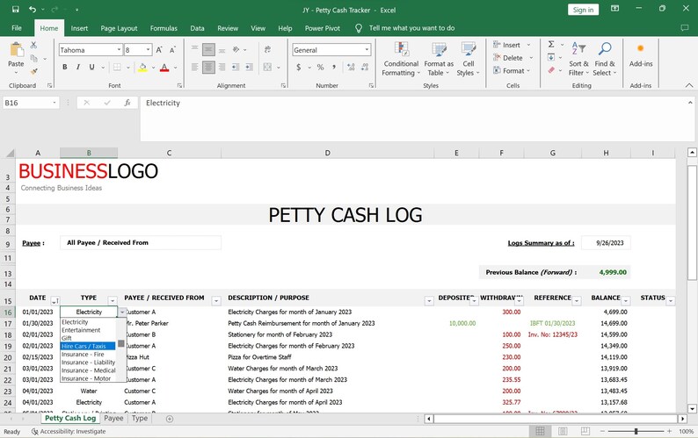Image resolution: width=698 pixels, height=438 pixels.
Task: Open the Formulas ribbon tab
Action: [x=164, y=28]
